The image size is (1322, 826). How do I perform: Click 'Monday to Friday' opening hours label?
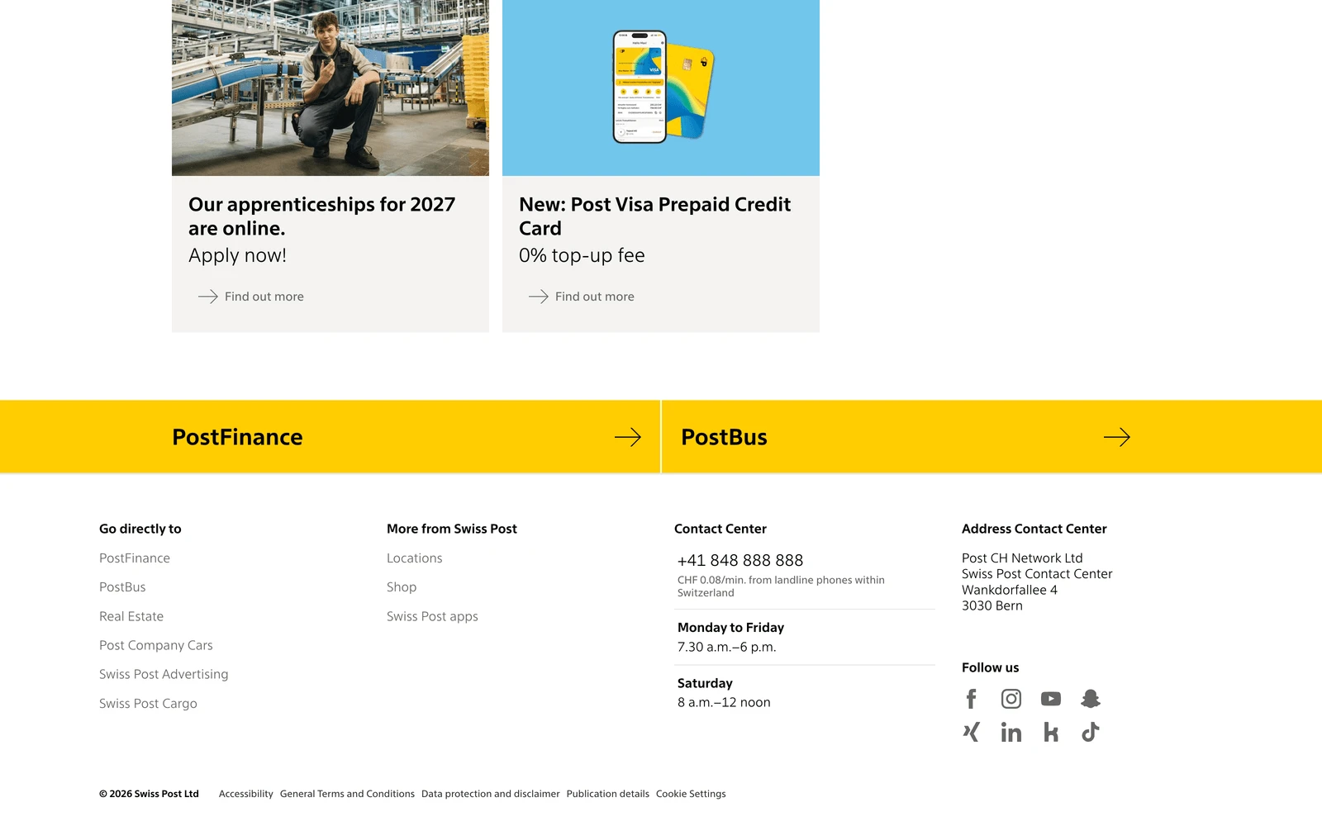pos(730,628)
